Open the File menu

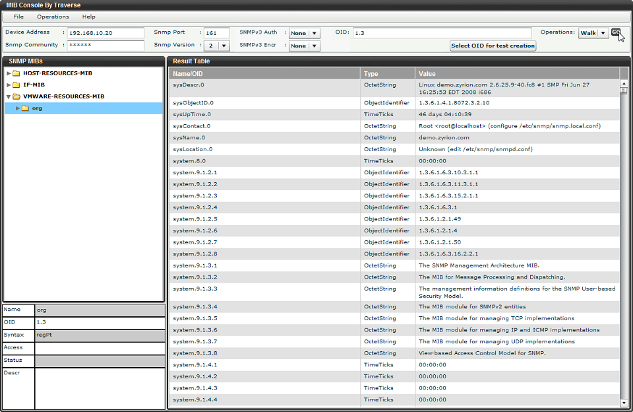18,17
